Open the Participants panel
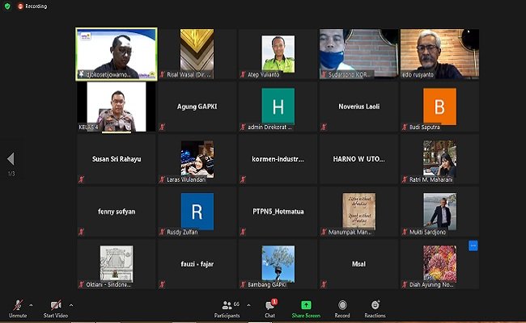Image resolution: width=526 pixels, height=323 pixels. pyautogui.click(x=229, y=307)
